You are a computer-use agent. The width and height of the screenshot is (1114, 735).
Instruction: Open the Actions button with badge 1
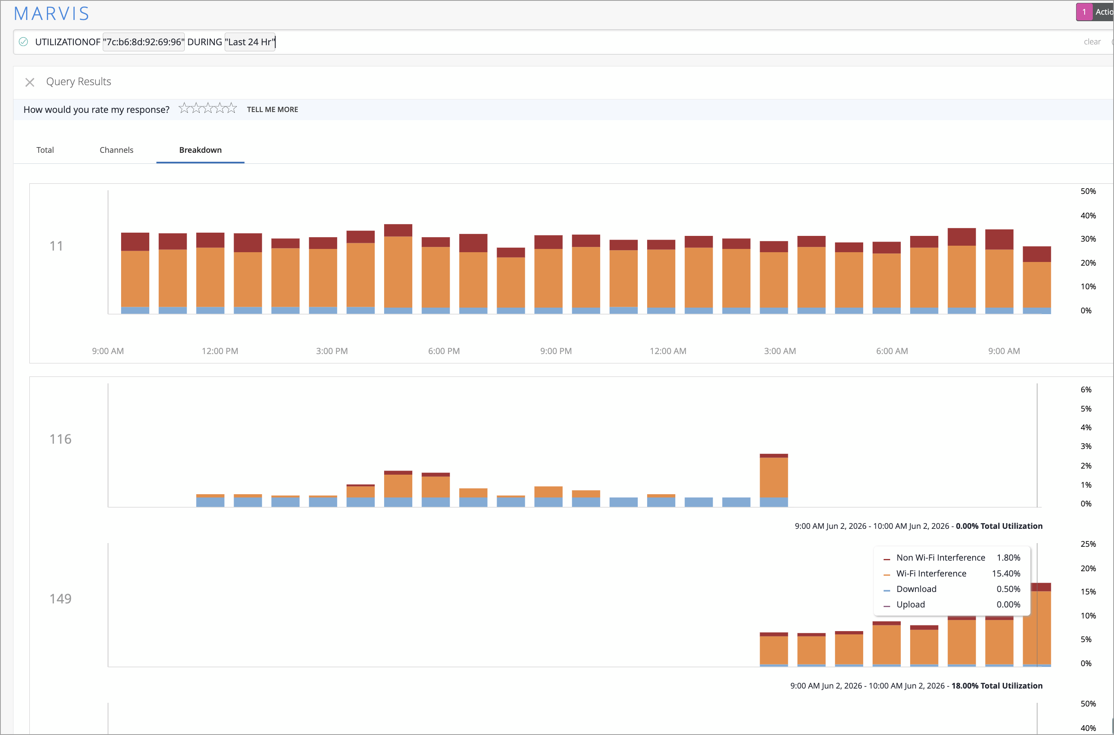[x=1095, y=12]
